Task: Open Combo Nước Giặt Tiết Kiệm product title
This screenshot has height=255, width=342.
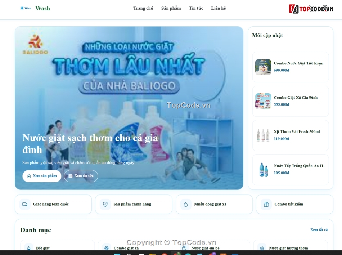Action: click(x=298, y=63)
